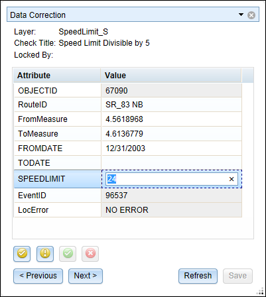The height and width of the screenshot is (297, 266).
Task: Select the Attribute column header
Action: tap(57, 76)
